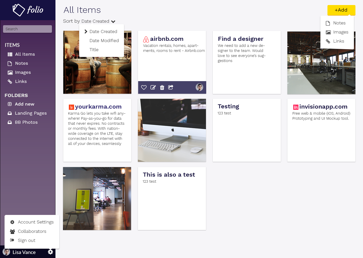Click the share icon on airbnb card
This screenshot has height=258, width=363.
coord(171,87)
